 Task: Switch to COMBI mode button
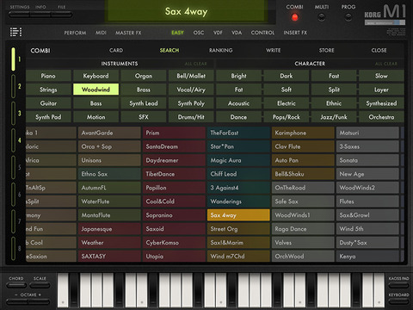click(x=294, y=17)
